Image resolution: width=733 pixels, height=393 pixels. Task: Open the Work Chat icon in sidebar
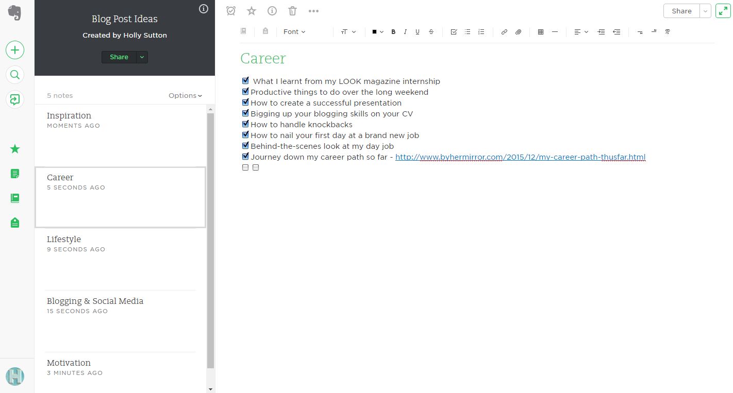[15, 99]
